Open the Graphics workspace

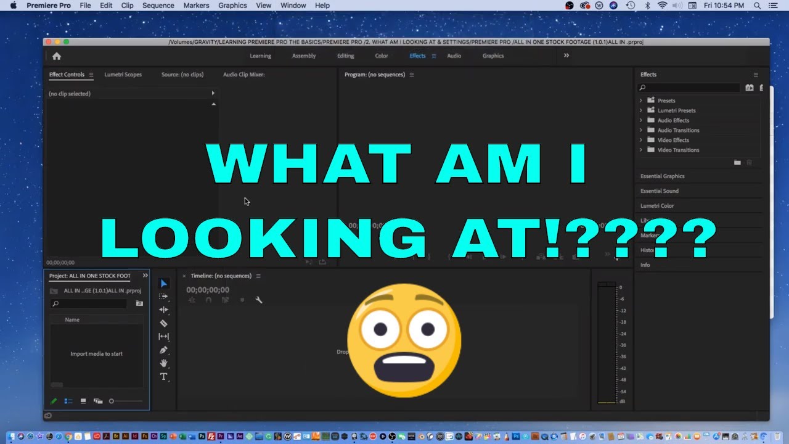tap(493, 56)
